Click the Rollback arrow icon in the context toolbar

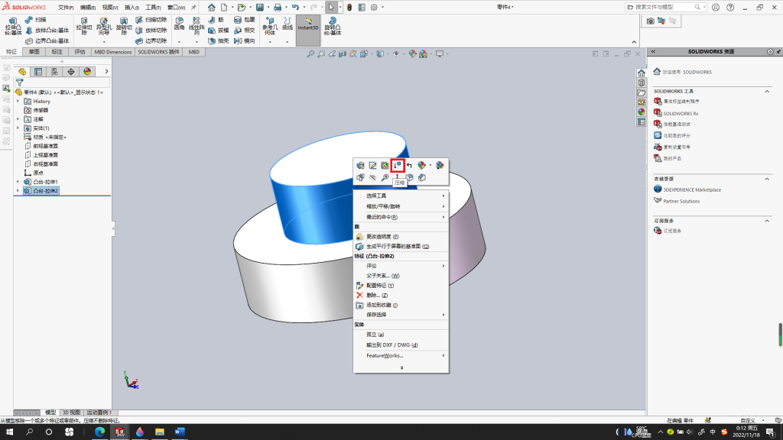pos(410,165)
